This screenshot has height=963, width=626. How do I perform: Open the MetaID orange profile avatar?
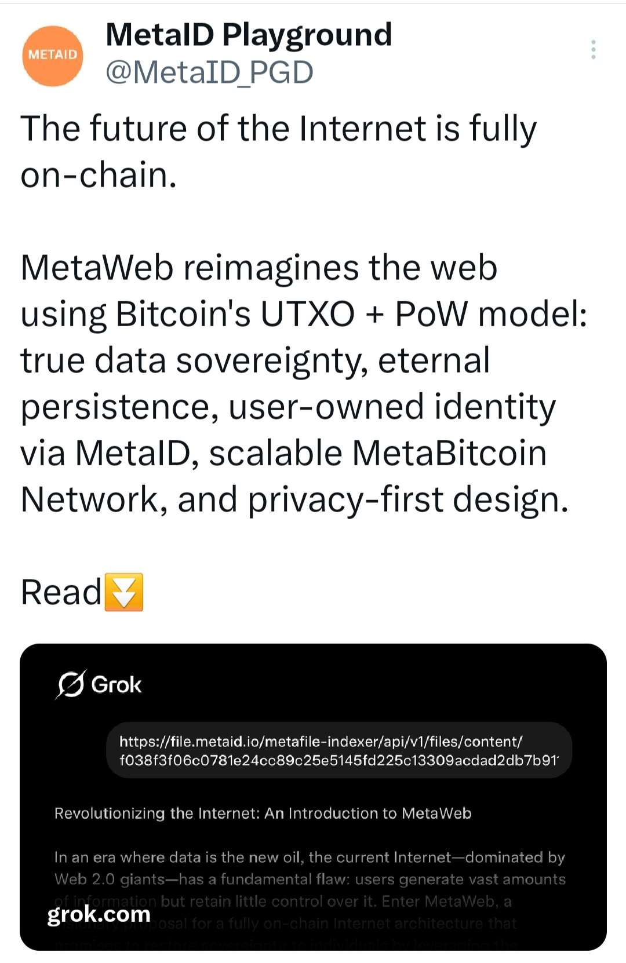(53, 56)
